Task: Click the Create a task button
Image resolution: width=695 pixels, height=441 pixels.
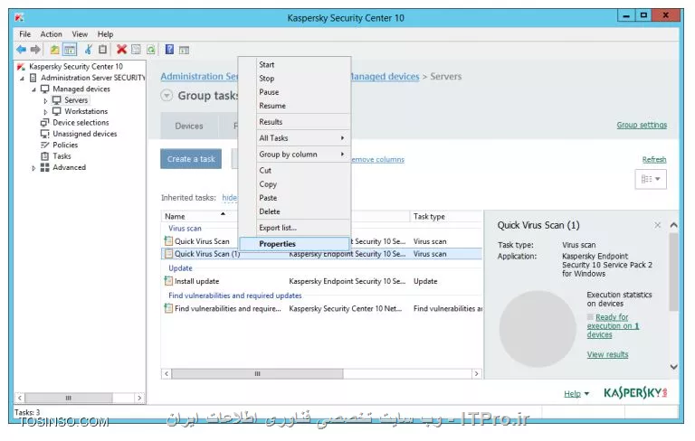Action: [x=191, y=159]
